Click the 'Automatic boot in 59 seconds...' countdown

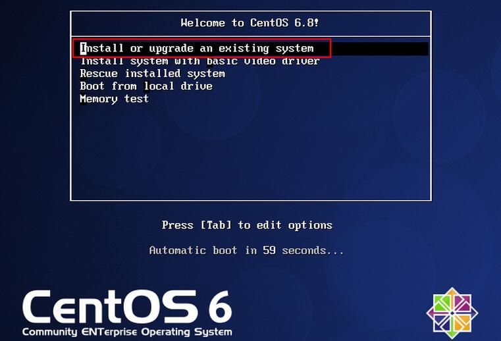(246, 250)
